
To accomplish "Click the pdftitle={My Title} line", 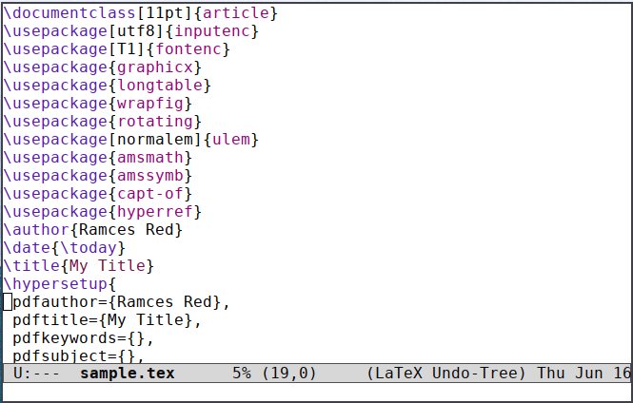I will (x=107, y=320).
